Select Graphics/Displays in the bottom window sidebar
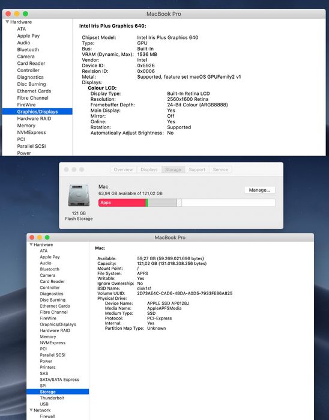The width and height of the screenshot is (329, 420). [x=58, y=324]
